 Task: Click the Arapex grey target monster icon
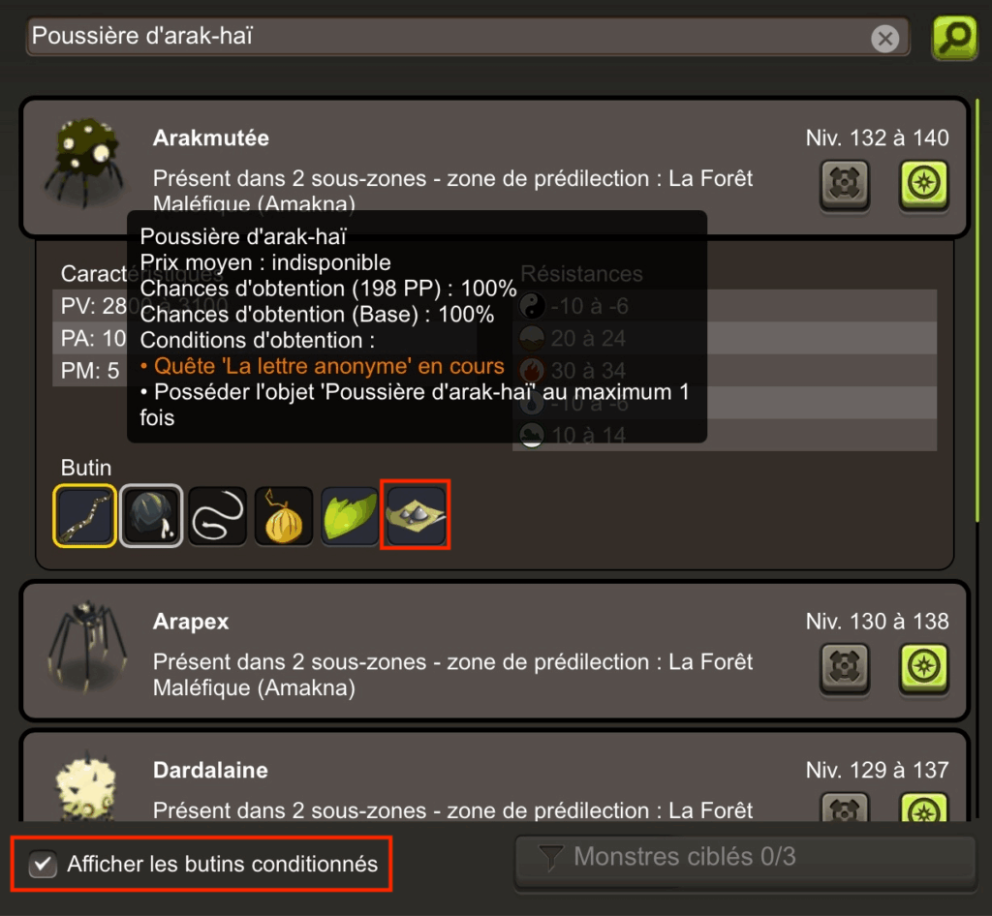845,667
